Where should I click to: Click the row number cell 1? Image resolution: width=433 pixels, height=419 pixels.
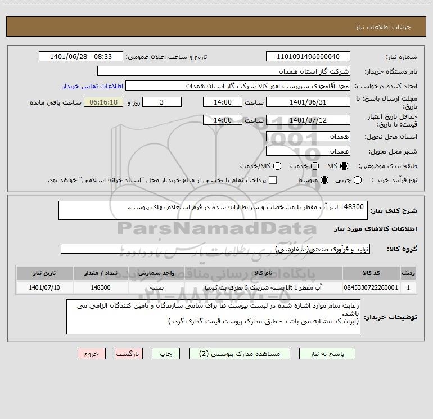(x=408, y=287)
